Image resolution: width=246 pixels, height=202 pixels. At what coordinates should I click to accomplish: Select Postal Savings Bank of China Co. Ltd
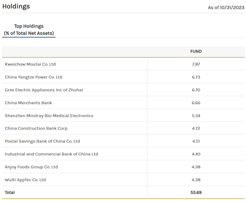coord(42,141)
